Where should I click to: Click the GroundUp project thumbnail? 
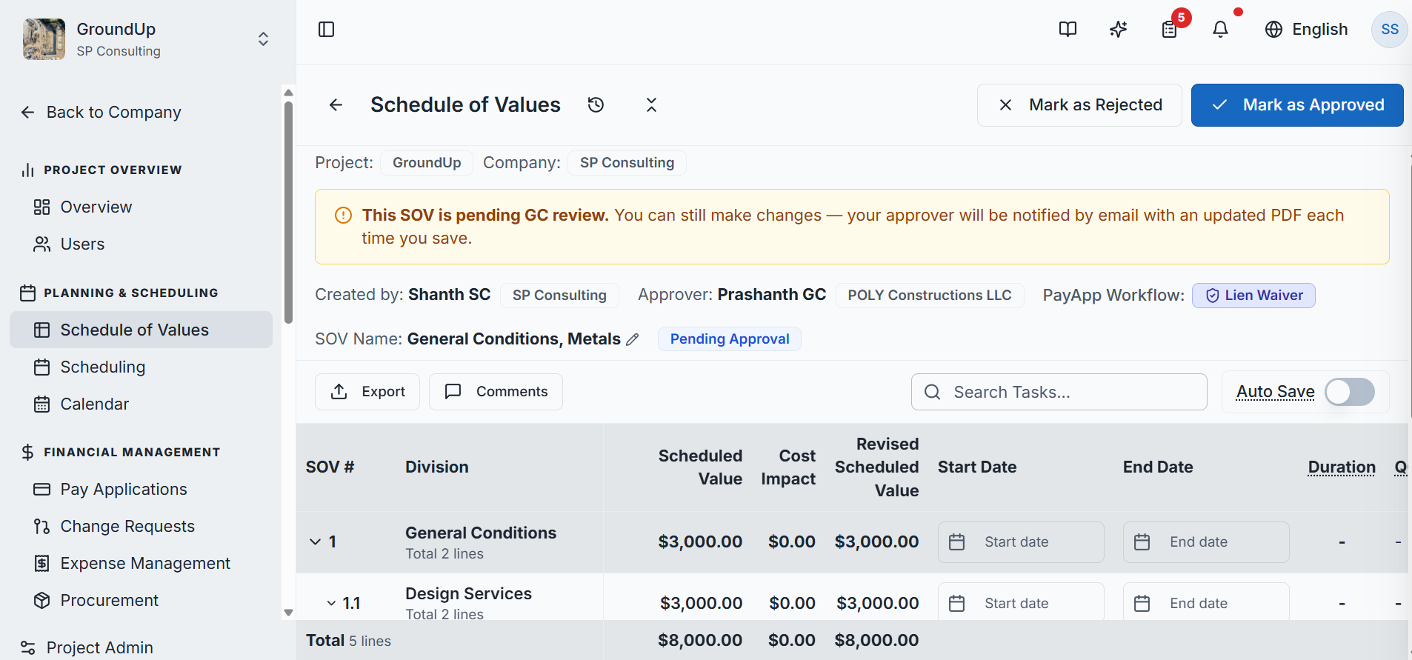click(44, 39)
